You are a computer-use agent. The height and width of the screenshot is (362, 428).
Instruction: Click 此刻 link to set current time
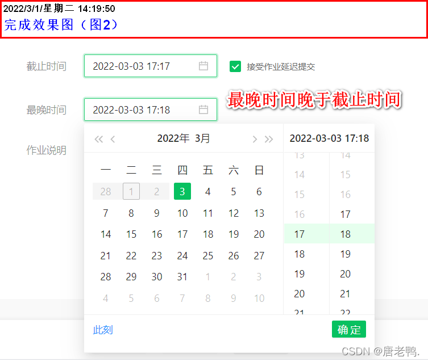[103, 330]
